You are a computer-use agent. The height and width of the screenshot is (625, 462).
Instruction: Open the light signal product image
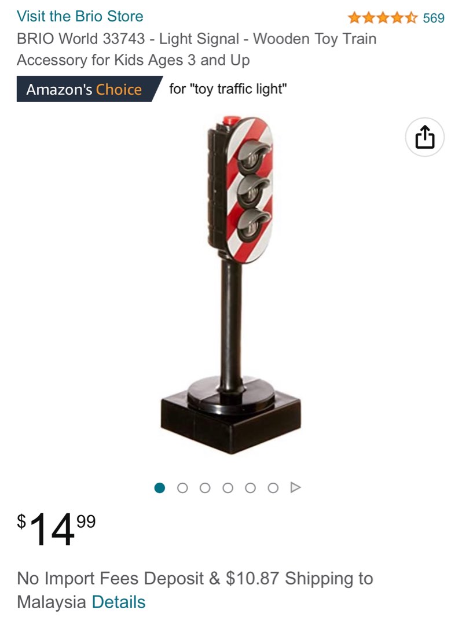tap(231, 285)
